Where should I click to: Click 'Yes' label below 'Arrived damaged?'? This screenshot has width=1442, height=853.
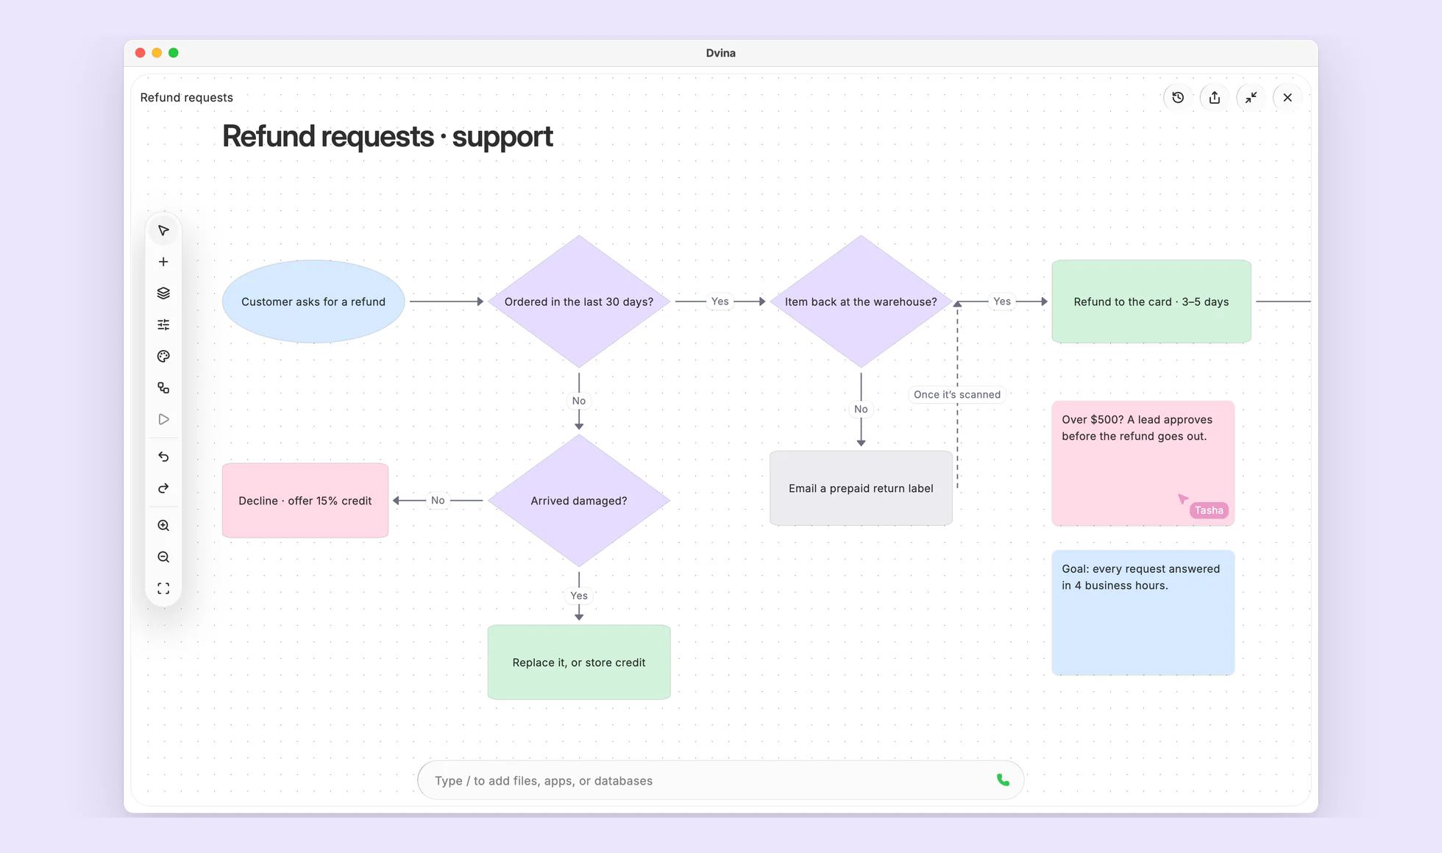[579, 596]
